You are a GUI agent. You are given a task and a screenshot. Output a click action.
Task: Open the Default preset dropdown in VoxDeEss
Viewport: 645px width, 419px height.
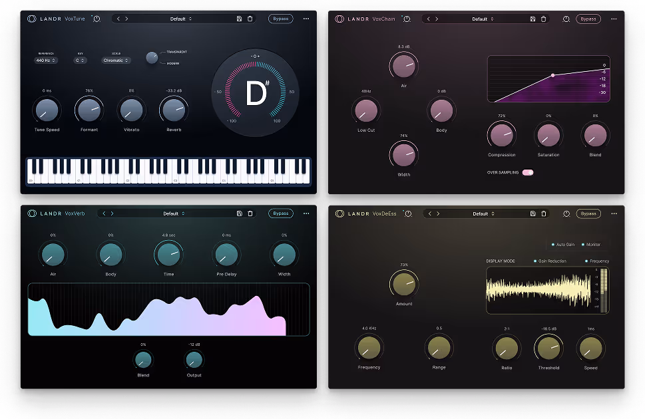[x=483, y=213]
